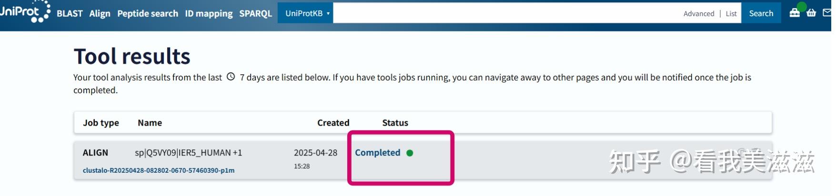Open the Completed status link

pos(377,153)
